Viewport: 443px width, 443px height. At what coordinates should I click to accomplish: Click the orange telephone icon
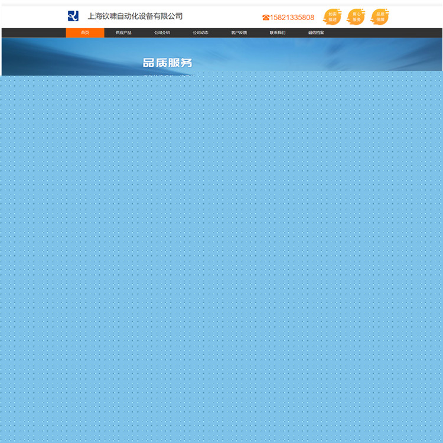266,18
